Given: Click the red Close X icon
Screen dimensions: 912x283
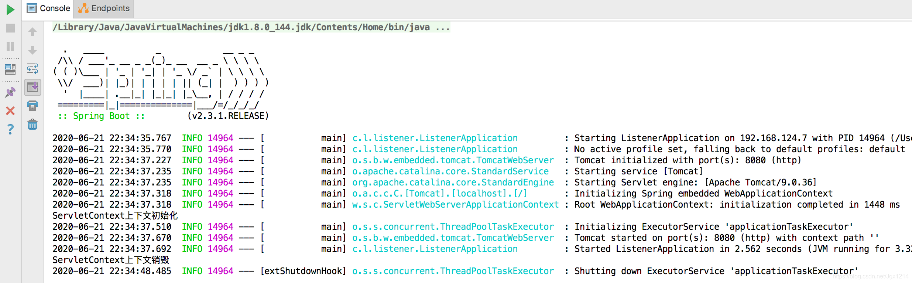Looking at the screenshot, I should pyautogui.click(x=10, y=111).
